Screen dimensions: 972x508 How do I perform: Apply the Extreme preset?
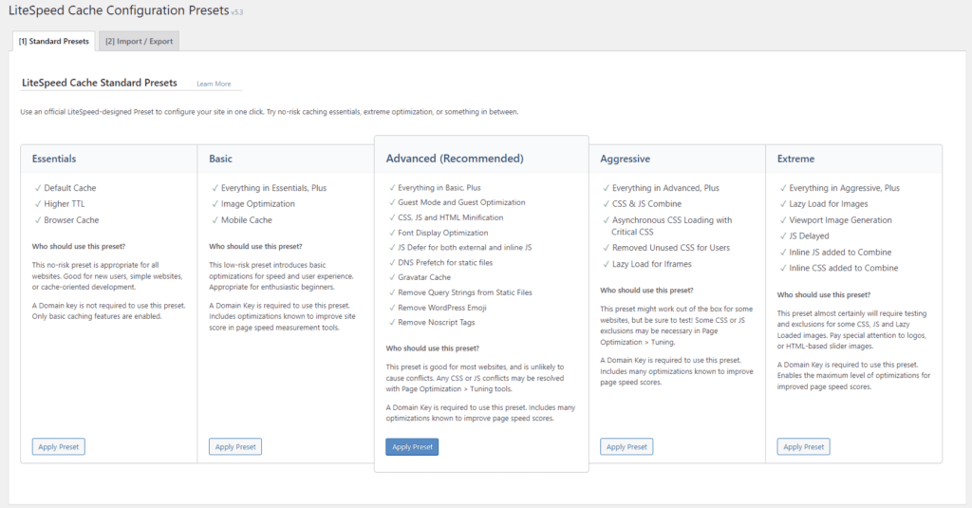point(803,446)
